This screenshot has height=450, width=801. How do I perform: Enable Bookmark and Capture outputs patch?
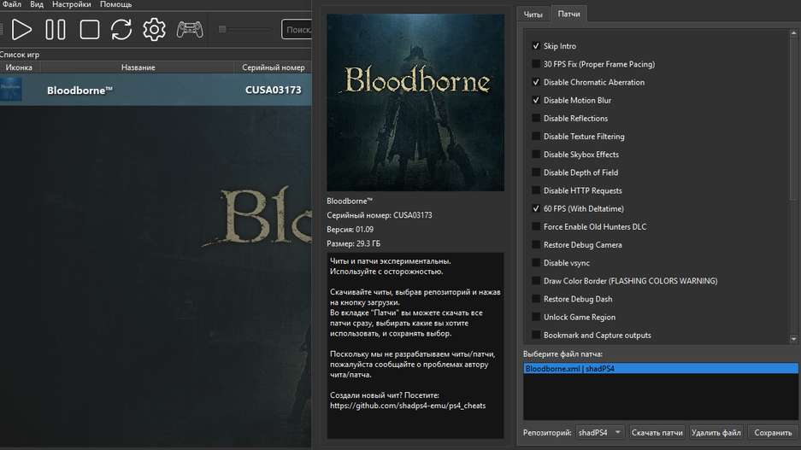(536, 336)
